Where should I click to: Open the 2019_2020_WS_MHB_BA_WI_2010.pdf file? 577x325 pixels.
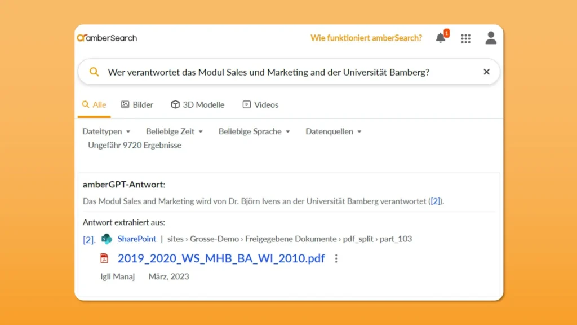point(220,258)
